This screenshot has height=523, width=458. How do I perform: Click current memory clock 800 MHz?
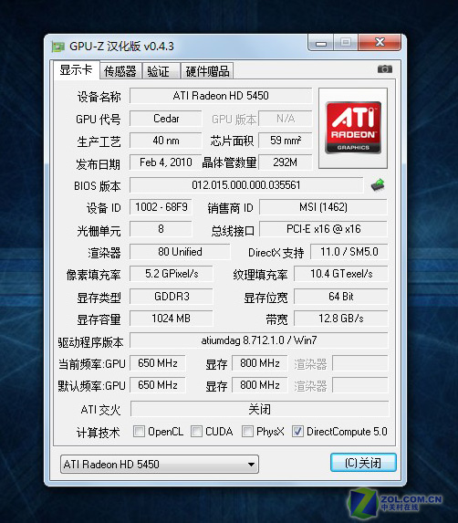(x=260, y=363)
